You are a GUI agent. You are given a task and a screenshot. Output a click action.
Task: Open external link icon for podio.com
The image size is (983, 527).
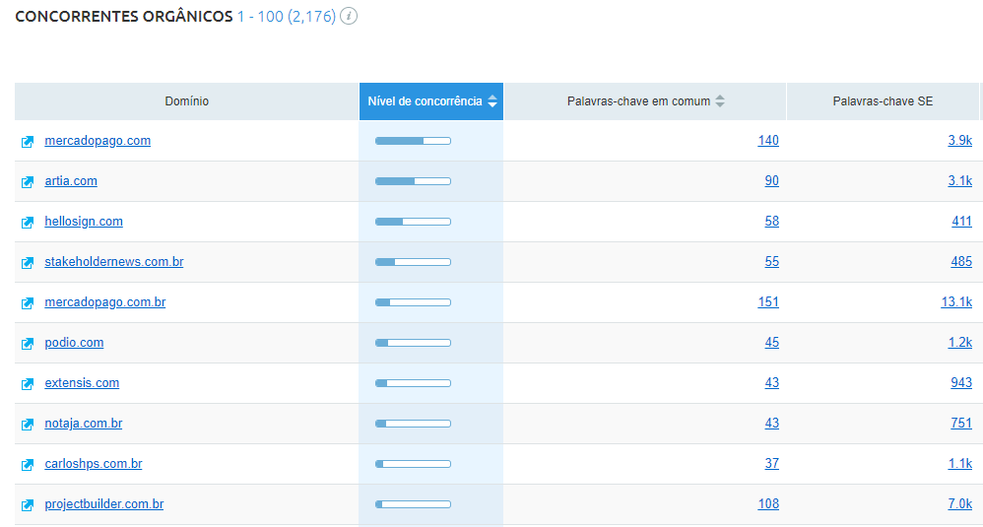[28, 344]
